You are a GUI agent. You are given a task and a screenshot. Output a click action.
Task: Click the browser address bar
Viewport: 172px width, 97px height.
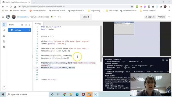click(76, 6)
